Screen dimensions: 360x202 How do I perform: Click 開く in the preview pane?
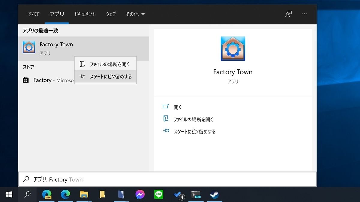[x=178, y=107]
